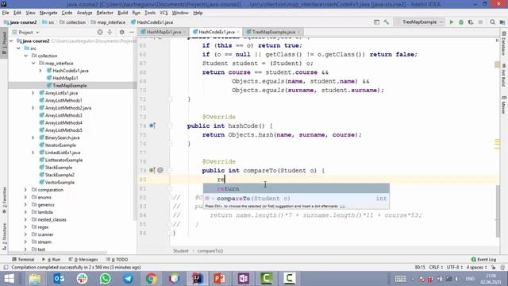
Task: Open Telegram from the taskbar
Action: pos(128,279)
